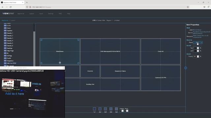This screenshot has width=211, height=118.
Task: Click the IQ layout icon
Action: 5,53
